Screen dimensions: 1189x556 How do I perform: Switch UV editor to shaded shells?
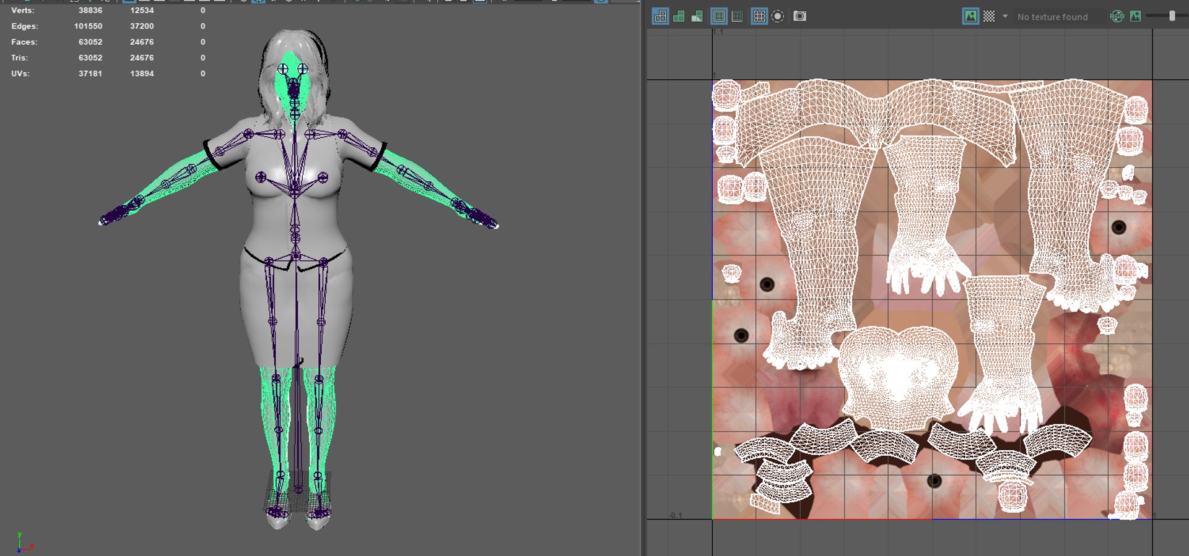pos(679,16)
